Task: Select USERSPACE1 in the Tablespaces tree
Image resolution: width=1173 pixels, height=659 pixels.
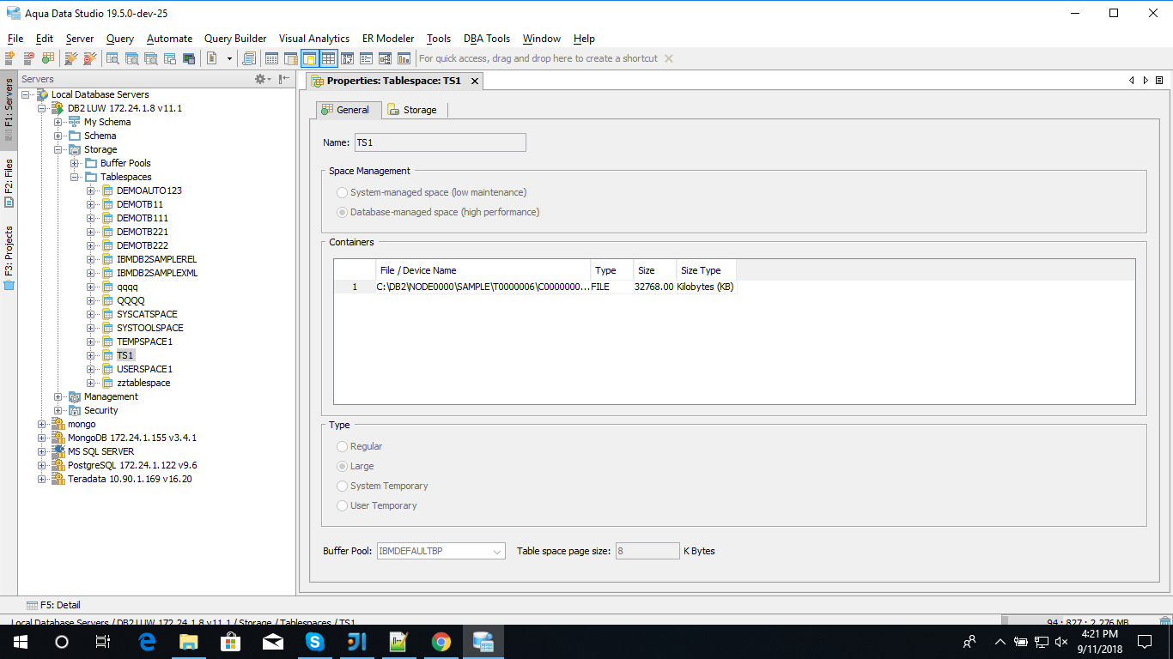Action: tap(144, 369)
